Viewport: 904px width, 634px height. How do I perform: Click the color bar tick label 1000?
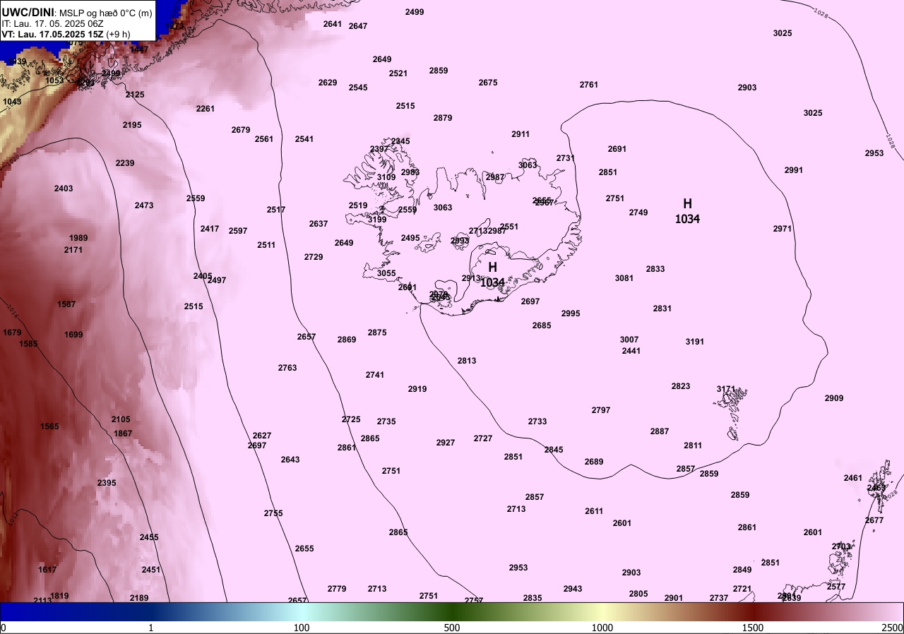point(602,628)
